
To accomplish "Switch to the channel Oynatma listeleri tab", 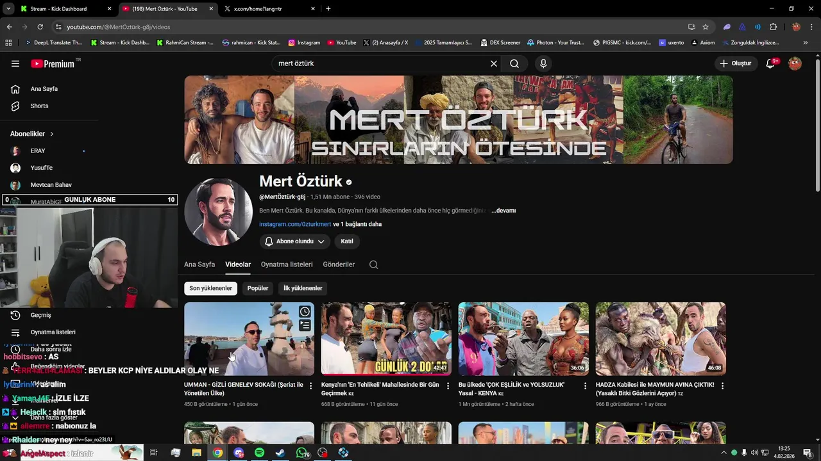I will click(x=287, y=264).
